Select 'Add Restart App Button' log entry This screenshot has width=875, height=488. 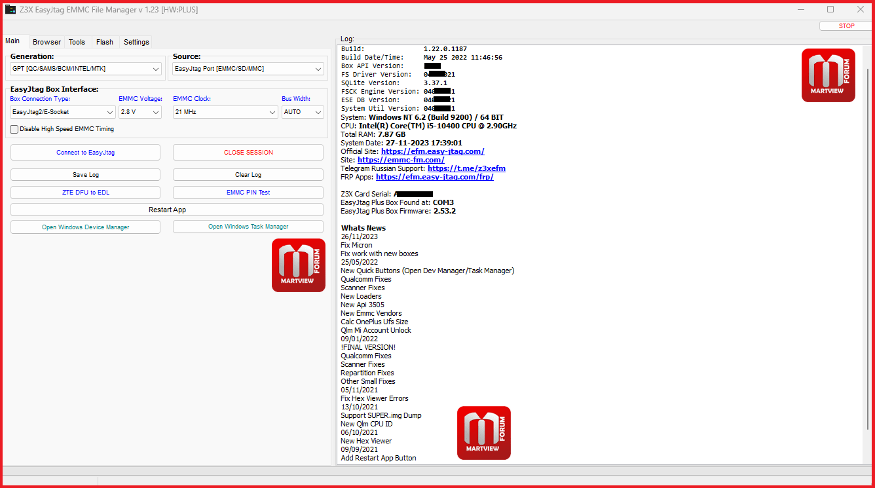(379, 458)
